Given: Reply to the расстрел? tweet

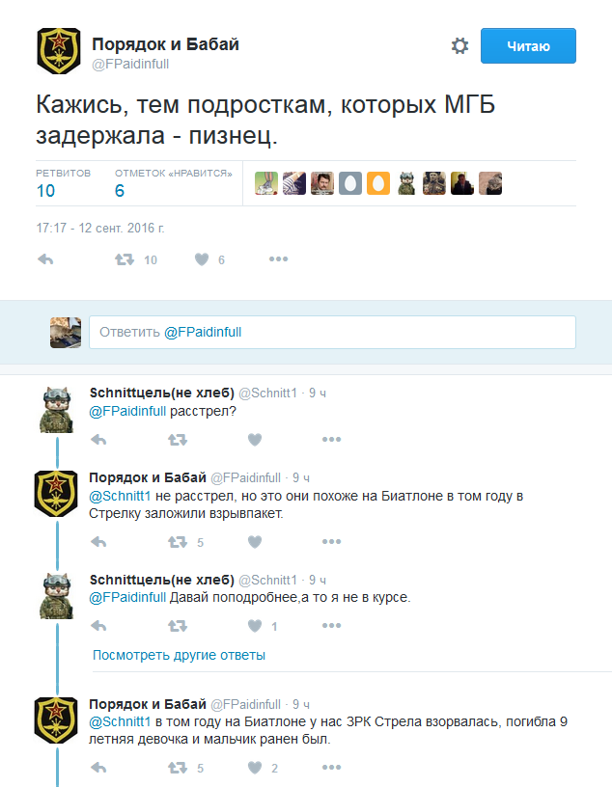Looking at the screenshot, I should click(x=98, y=440).
